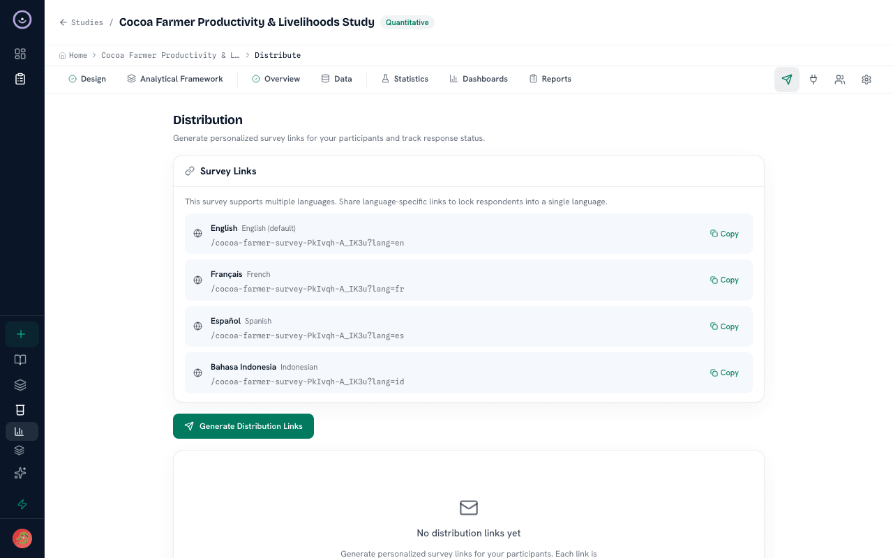Click the English link URL ending lang=en

pyautogui.click(x=308, y=243)
